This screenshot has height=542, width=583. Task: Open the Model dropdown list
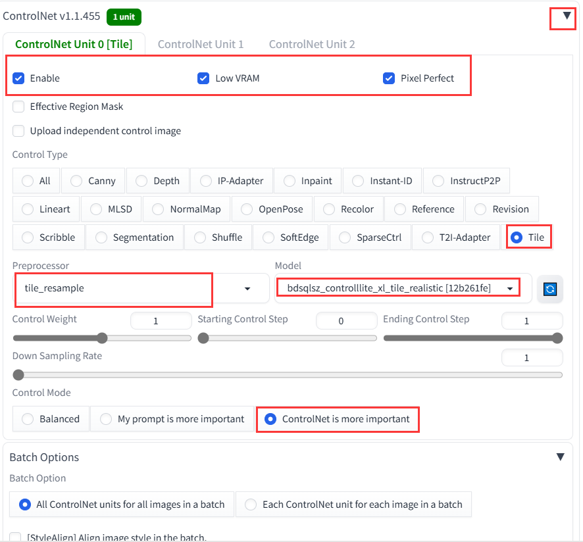click(x=403, y=289)
